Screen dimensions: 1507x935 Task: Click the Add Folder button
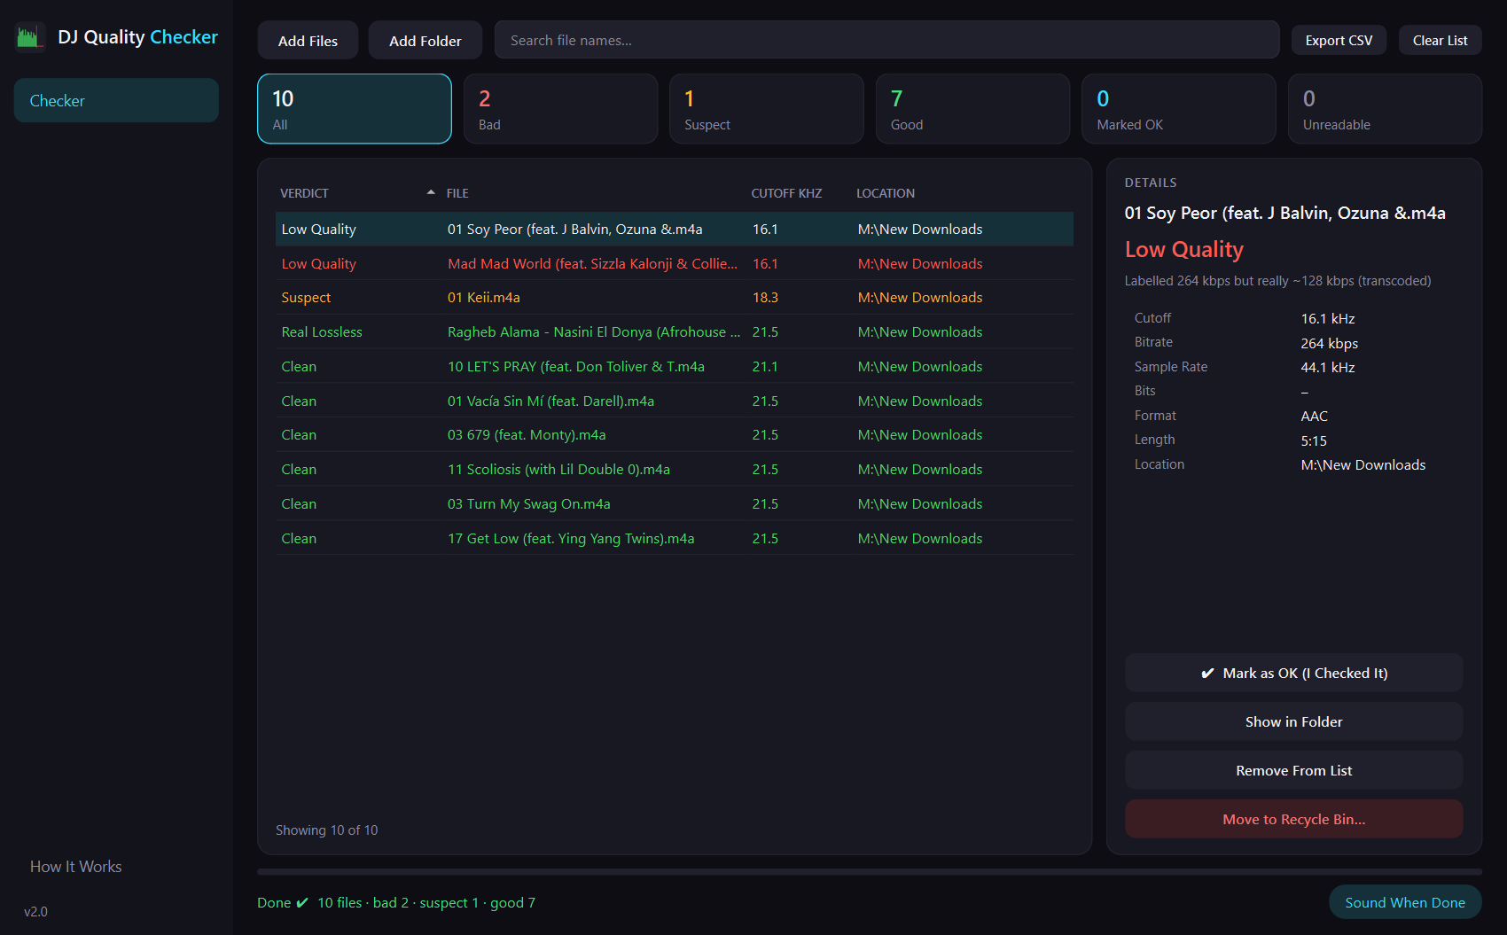[426, 41]
